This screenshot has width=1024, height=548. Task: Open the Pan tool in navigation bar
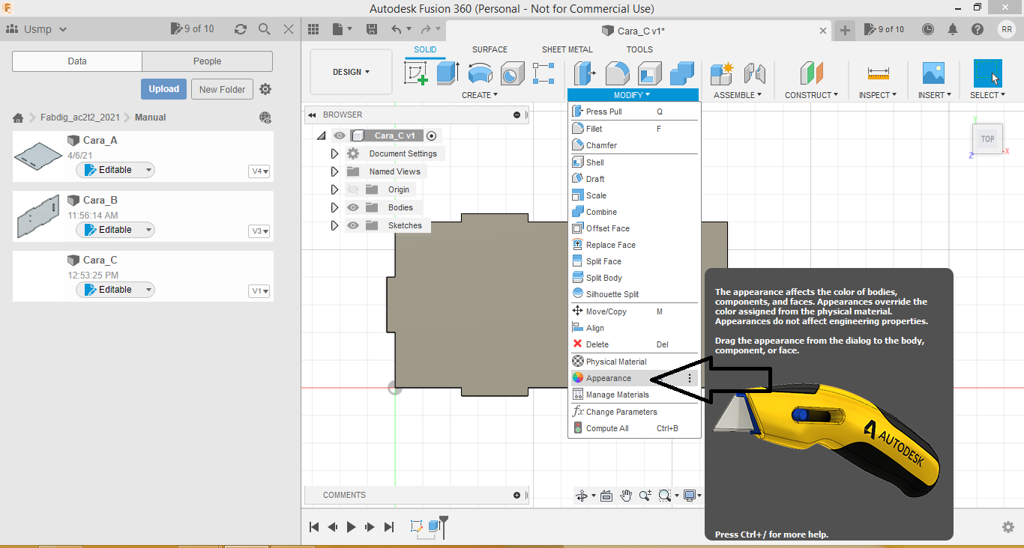(626, 496)
